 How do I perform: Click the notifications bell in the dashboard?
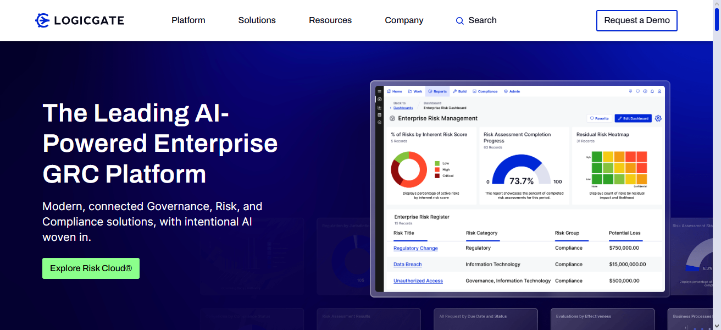tap(652, 91)
